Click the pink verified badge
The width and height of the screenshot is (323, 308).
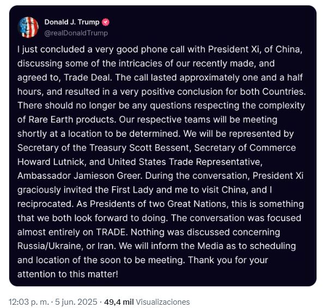[x=106, y=22]
